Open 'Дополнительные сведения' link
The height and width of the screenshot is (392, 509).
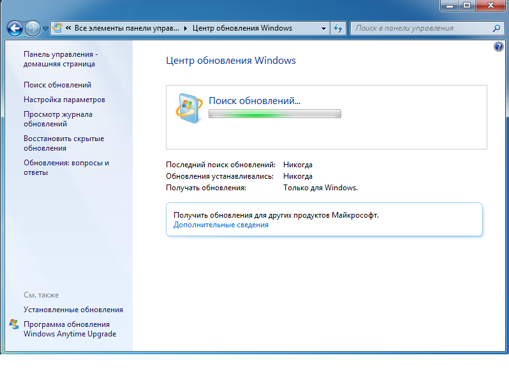tap(221, 225)
